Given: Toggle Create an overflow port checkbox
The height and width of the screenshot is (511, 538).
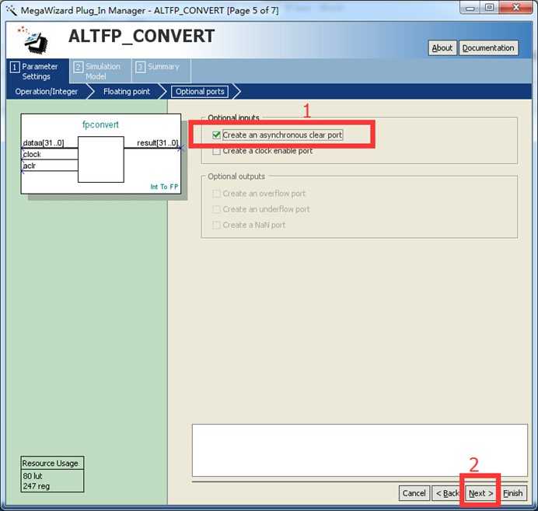Looking at the screenshot, I should click(216, 194).
